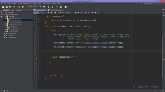
Task: Click the Debug Project icon
Action: [61, 7]
